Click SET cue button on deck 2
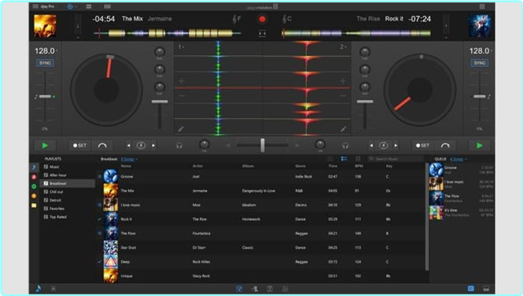 tap(422, 145)
